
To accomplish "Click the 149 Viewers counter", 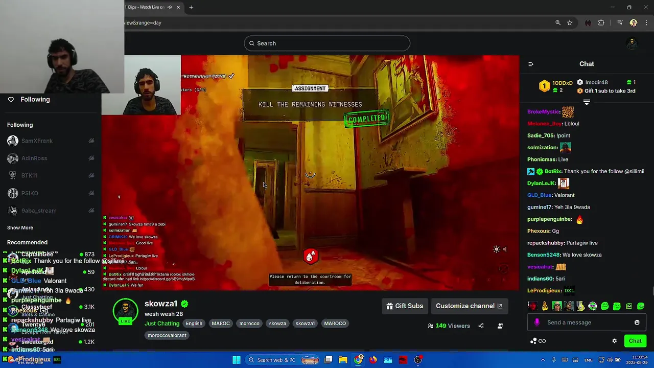I will (449, 326).
